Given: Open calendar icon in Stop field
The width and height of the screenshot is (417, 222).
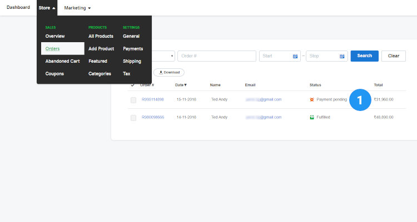Looking at the screenshot, I should (x=342, y=56).
